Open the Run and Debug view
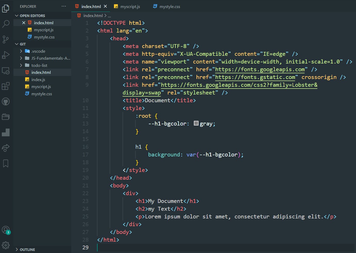356x253 pixels. tap(5, 55)
